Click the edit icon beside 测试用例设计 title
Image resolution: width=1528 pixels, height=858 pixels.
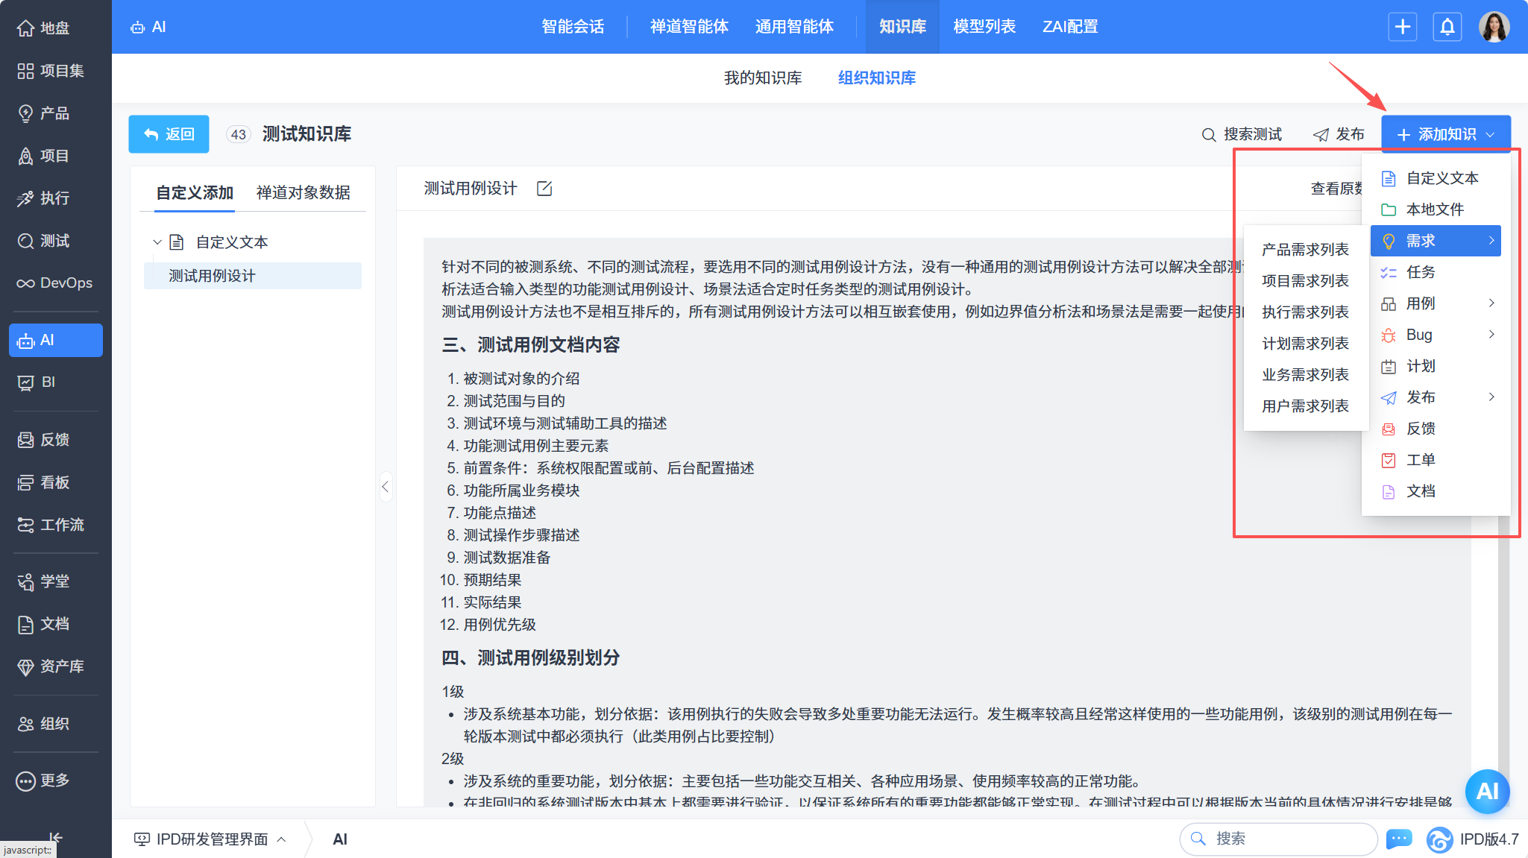coord(544,189)
